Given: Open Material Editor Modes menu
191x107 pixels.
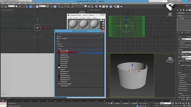Looking at the screenshot, I should (70, 18).
